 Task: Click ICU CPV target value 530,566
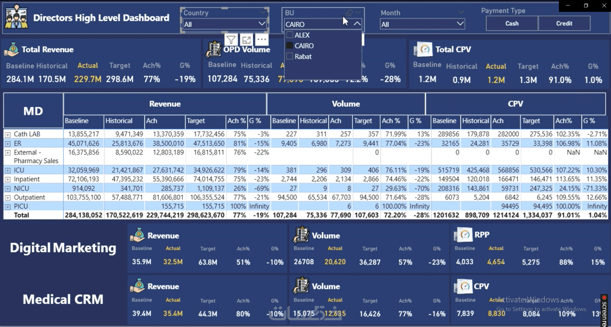click(540, 170)
